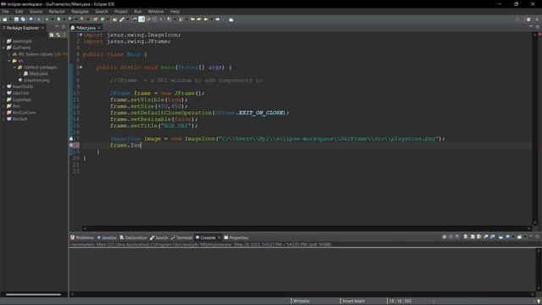
Task: Close the Console tab
Action: [219, 237]
